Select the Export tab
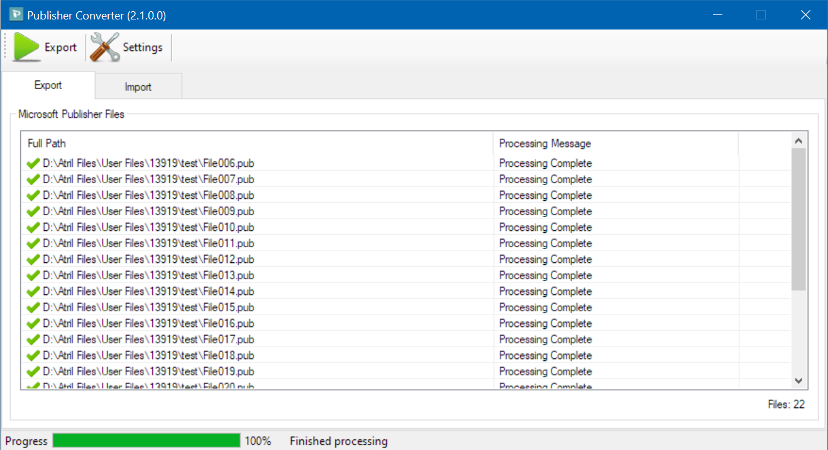Viewport: 828px width, 450px height. click(x=48, y=85)
